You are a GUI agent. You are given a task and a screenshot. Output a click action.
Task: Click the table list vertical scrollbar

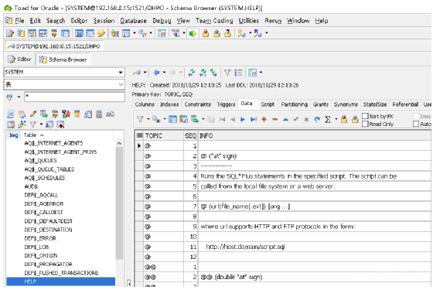coord(119,203)
